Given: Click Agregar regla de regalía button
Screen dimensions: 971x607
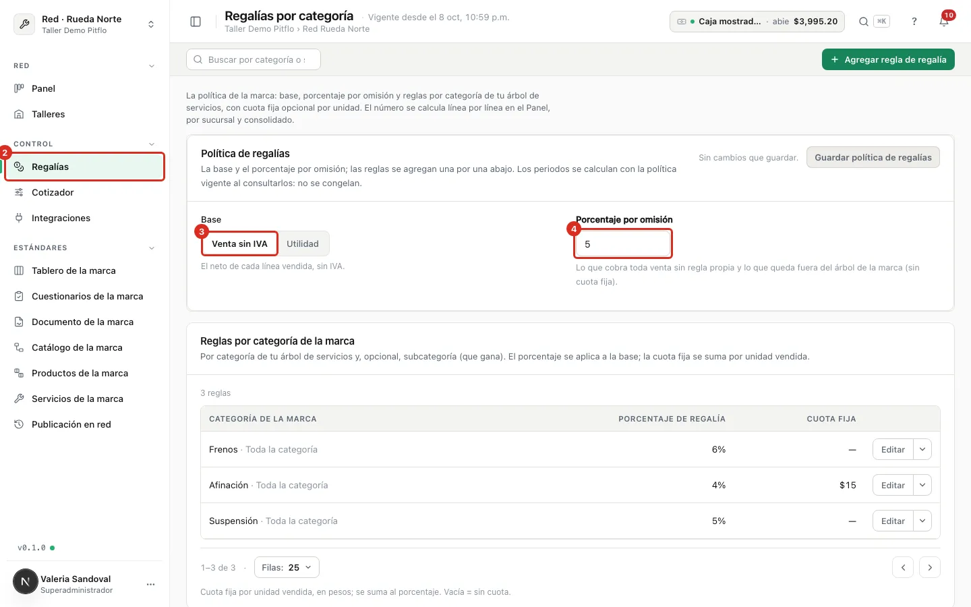Looking at the screenshot, I should click(x=888, y=59).
